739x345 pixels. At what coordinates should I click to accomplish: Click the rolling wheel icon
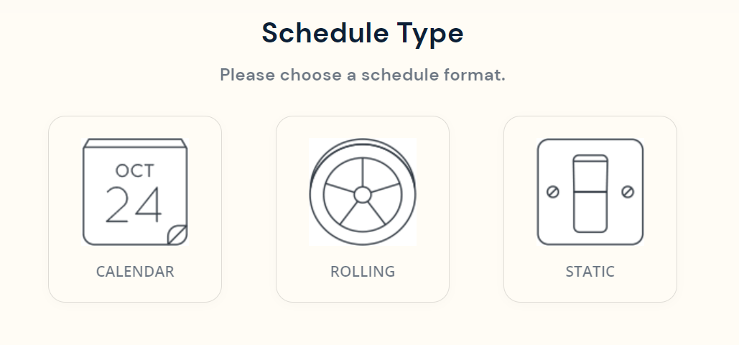pyautogui.click(x=363, y=192)
